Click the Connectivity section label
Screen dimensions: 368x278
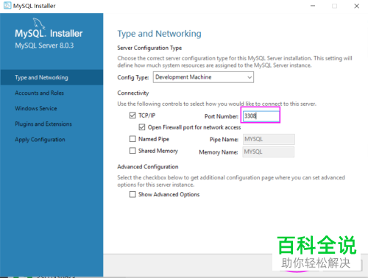(133, 93)
